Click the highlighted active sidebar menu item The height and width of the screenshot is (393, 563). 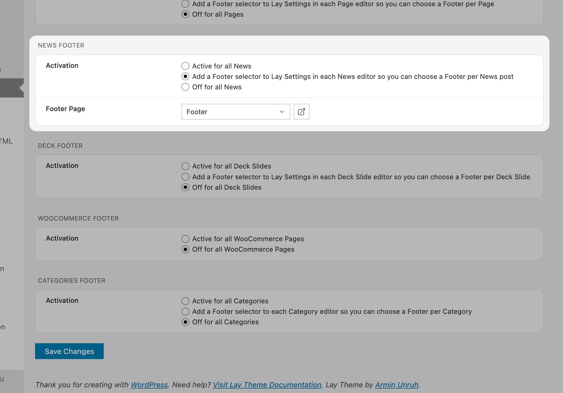tap(12, 88)
